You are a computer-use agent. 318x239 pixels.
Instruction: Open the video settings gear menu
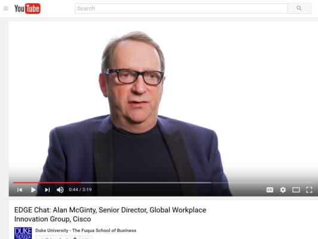coord(283,190)
